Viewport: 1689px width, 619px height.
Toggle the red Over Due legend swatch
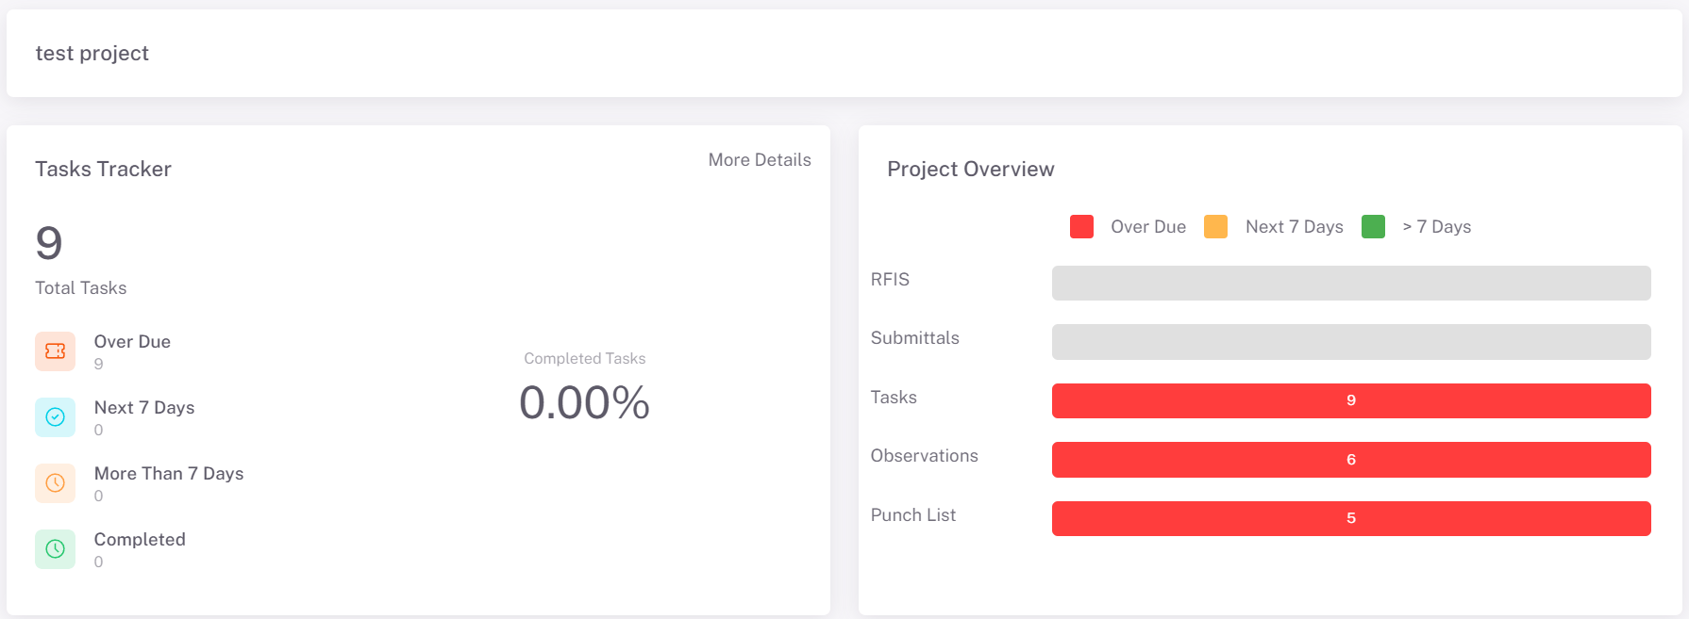[1081, 227]
